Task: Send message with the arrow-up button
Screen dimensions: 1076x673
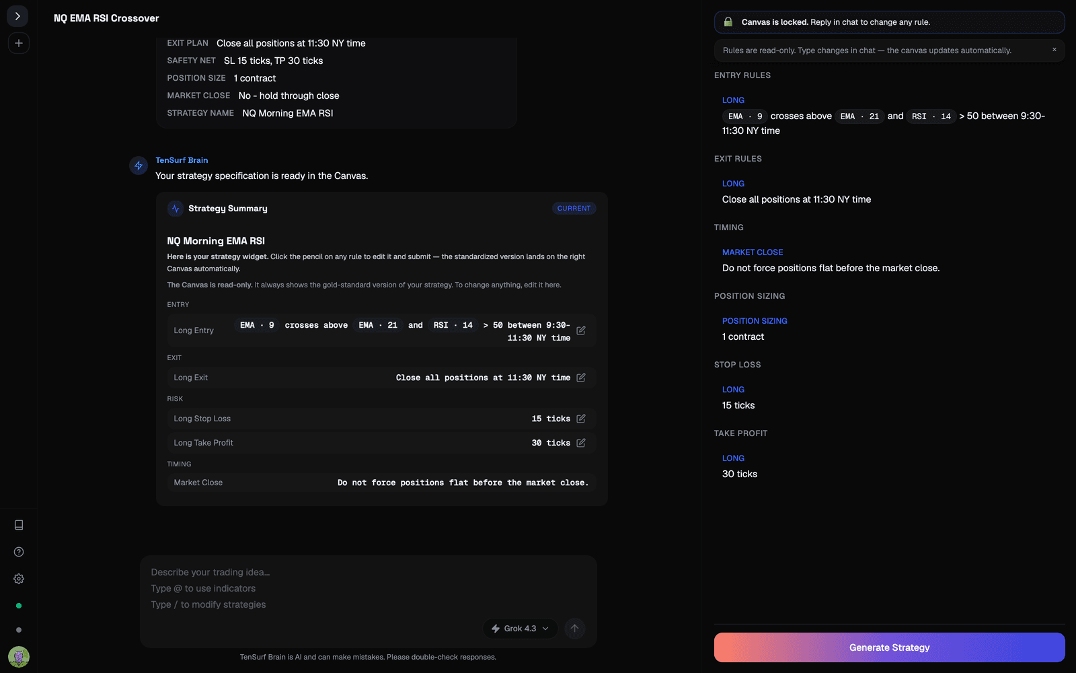Action: (x=574, y=629)
